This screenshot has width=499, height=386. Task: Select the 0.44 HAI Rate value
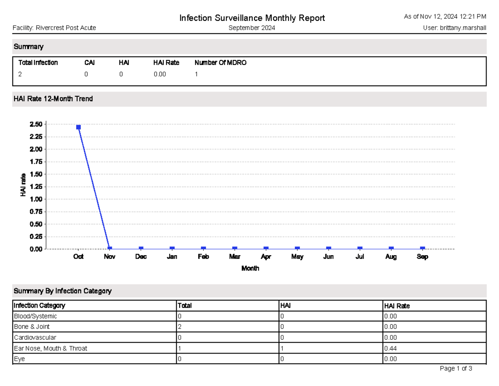[390, 348]
